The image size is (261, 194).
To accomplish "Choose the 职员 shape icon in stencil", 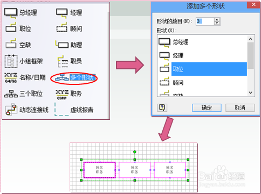I will pyautogui.click(x=63, y=61).
